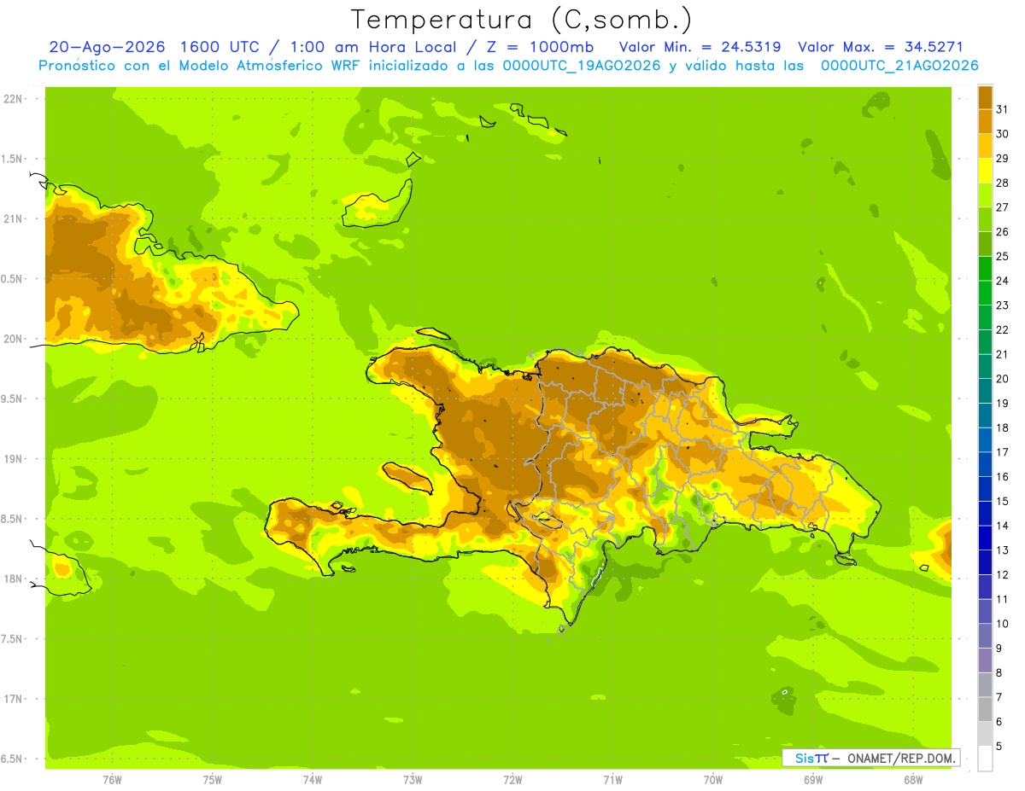
Task: Click 'Valor Max. = 34.5271' value
Action: [x=881, y=47]
